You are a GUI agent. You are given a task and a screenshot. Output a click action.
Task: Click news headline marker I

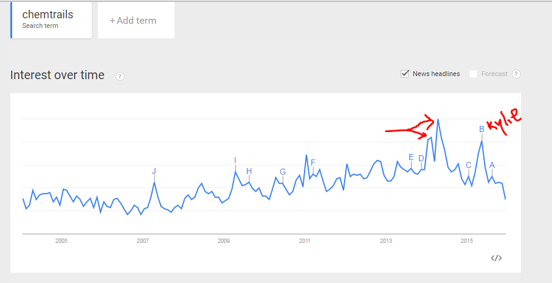(x=235, y=161)
